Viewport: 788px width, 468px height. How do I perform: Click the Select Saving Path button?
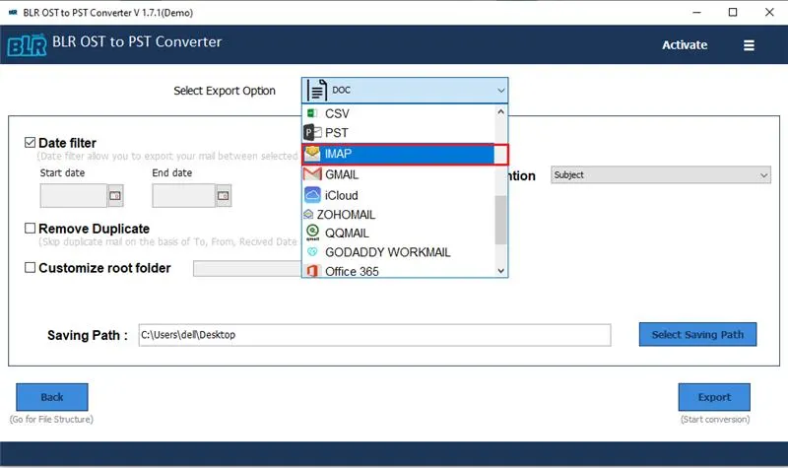tap(697, 334)
